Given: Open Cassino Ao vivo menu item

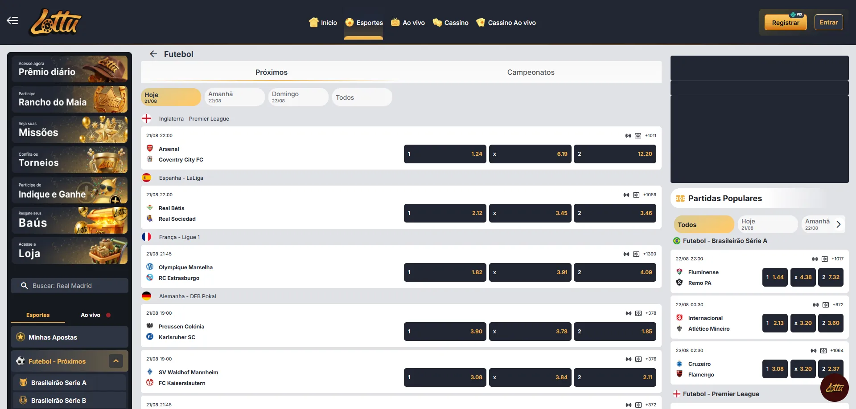Looking at the screenshot, I should click(x=506, y=23).
